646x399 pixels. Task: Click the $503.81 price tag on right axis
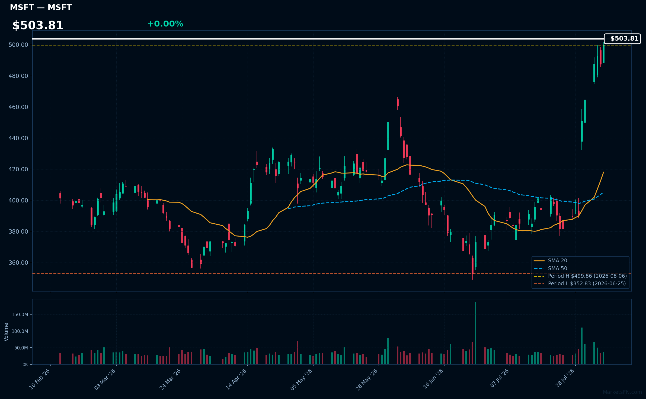(x=622, y=39)
